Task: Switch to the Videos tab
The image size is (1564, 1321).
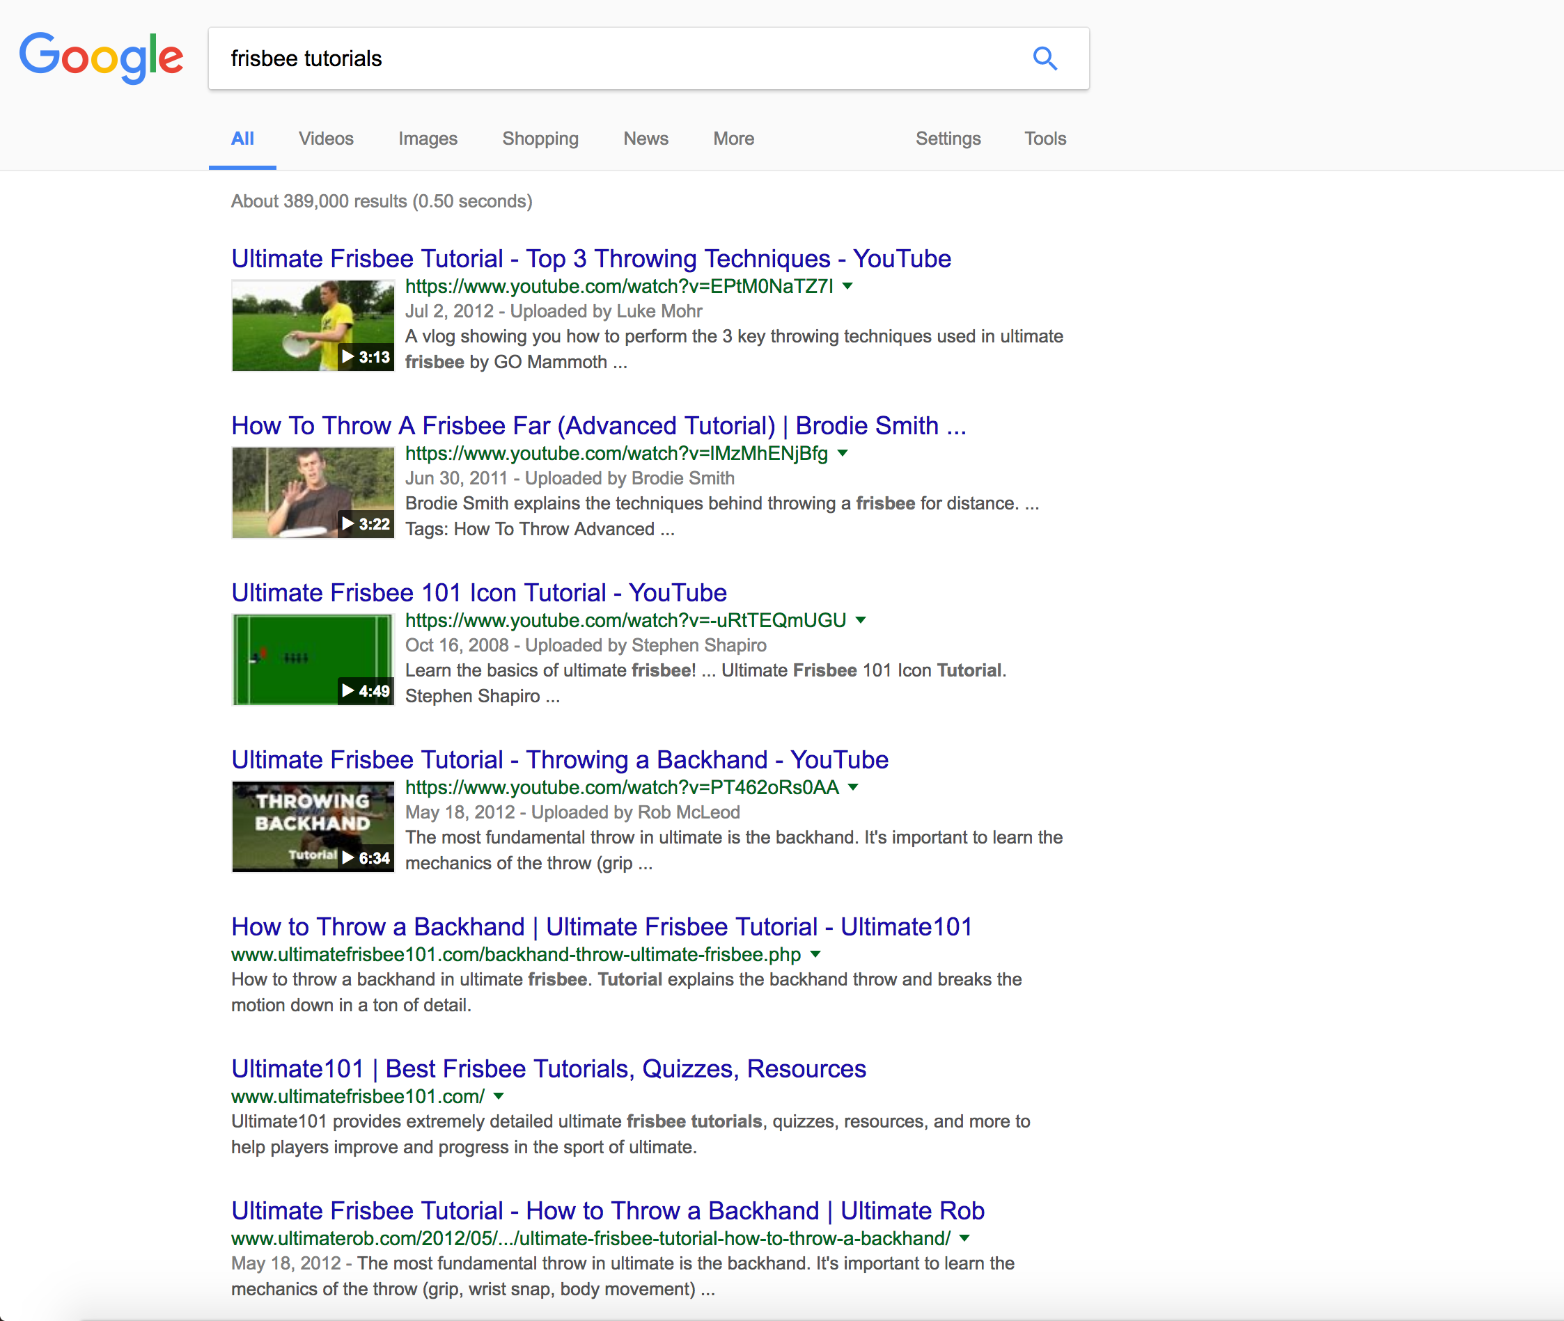Action: (x=326, y=139)
